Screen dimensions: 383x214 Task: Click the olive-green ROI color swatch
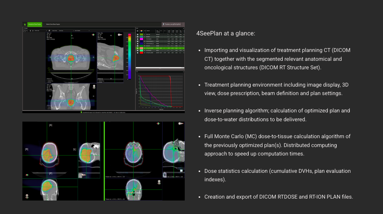pyautogui.click(x=142, y=34)
